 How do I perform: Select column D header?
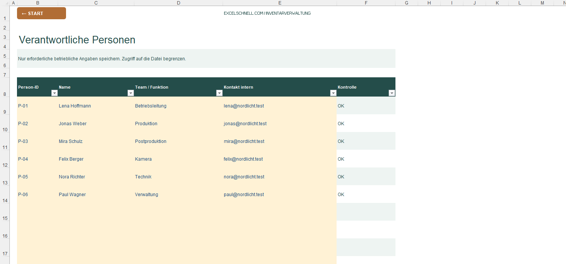(x=178, y=3)
